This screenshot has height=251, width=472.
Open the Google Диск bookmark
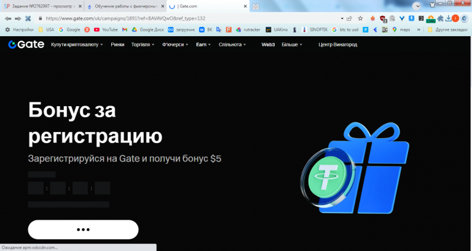click(x=147, y=29)
